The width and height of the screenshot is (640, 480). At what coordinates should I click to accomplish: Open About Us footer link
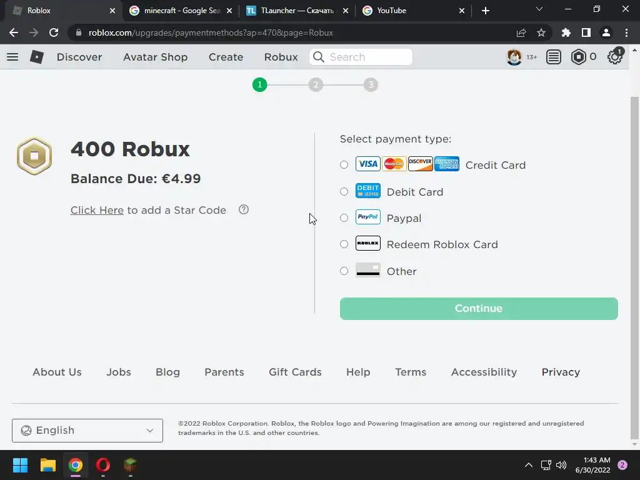tap(57, 372)
